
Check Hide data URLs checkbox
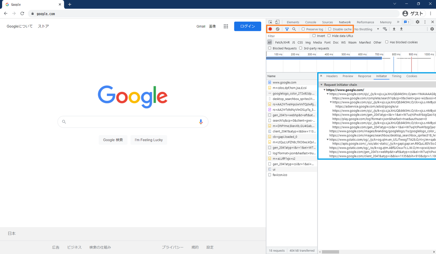(x=329, y=36)
